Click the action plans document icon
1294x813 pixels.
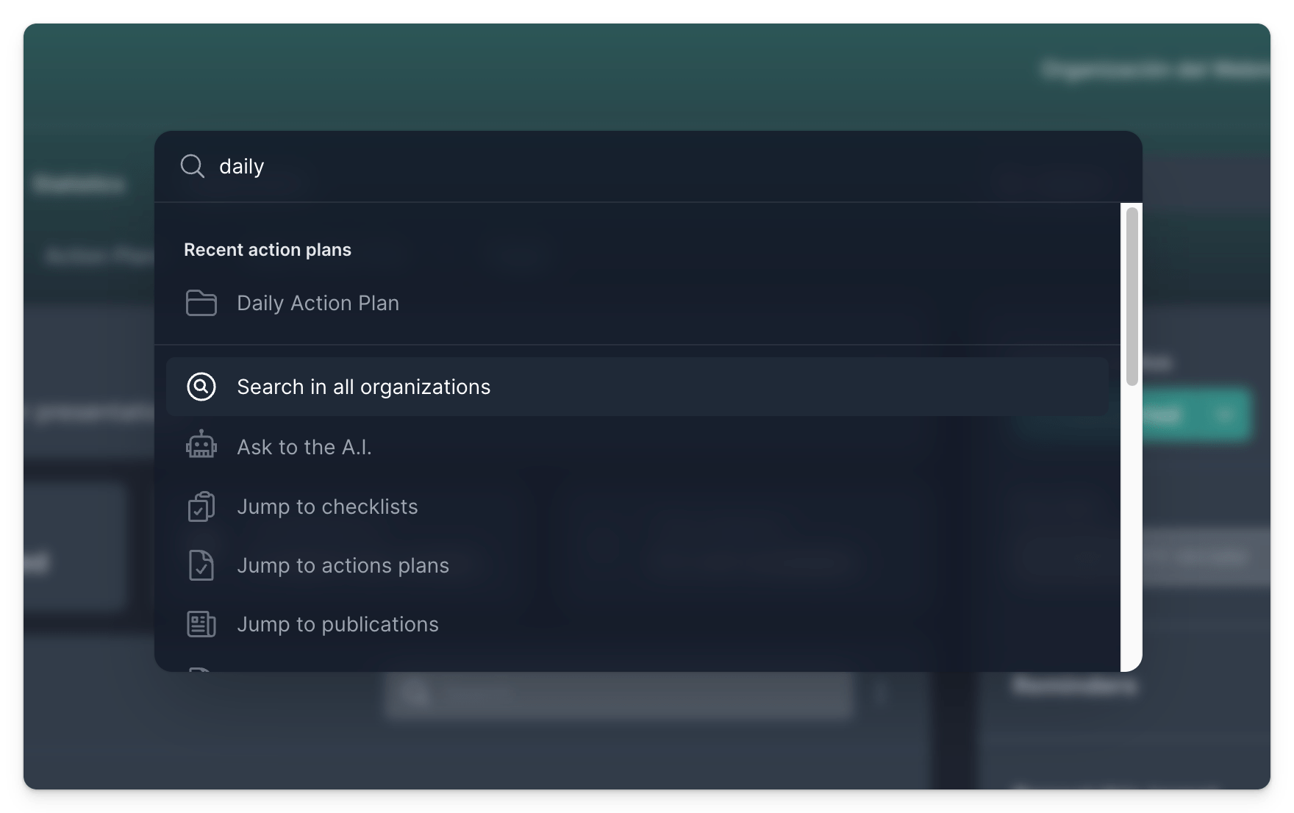201,565
